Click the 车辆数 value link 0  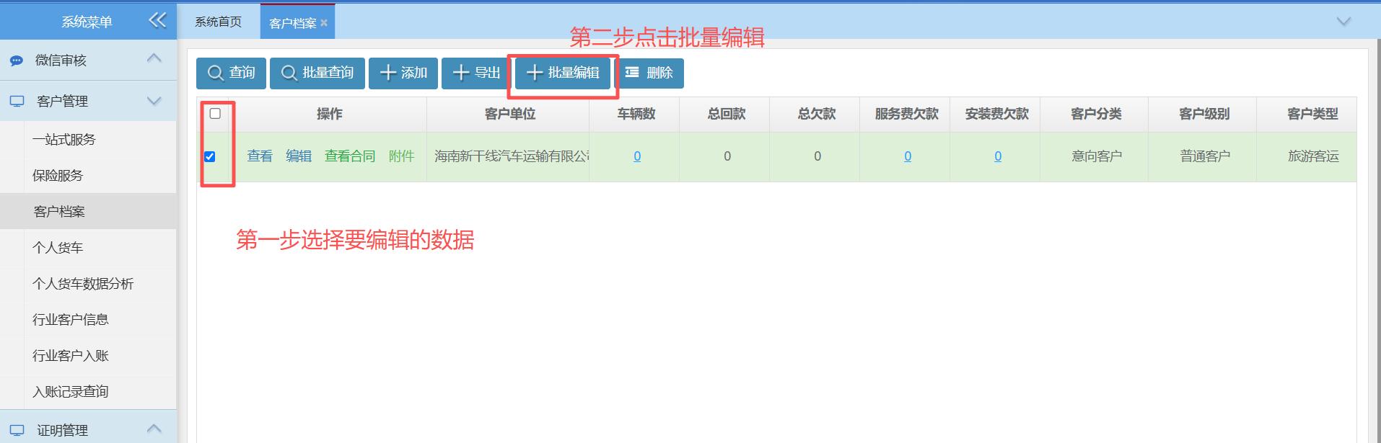(x=637, y=156)
